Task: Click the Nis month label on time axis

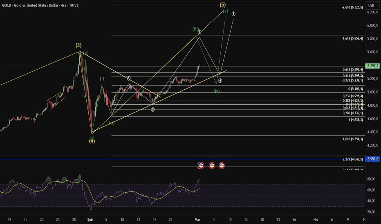Action: pos(316,220)
